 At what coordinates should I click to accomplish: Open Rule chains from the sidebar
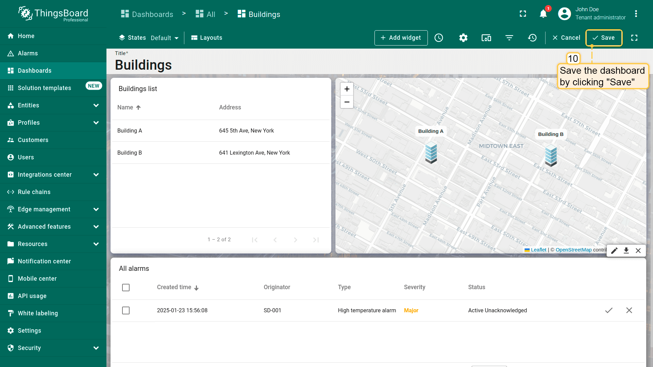point(34,192)
